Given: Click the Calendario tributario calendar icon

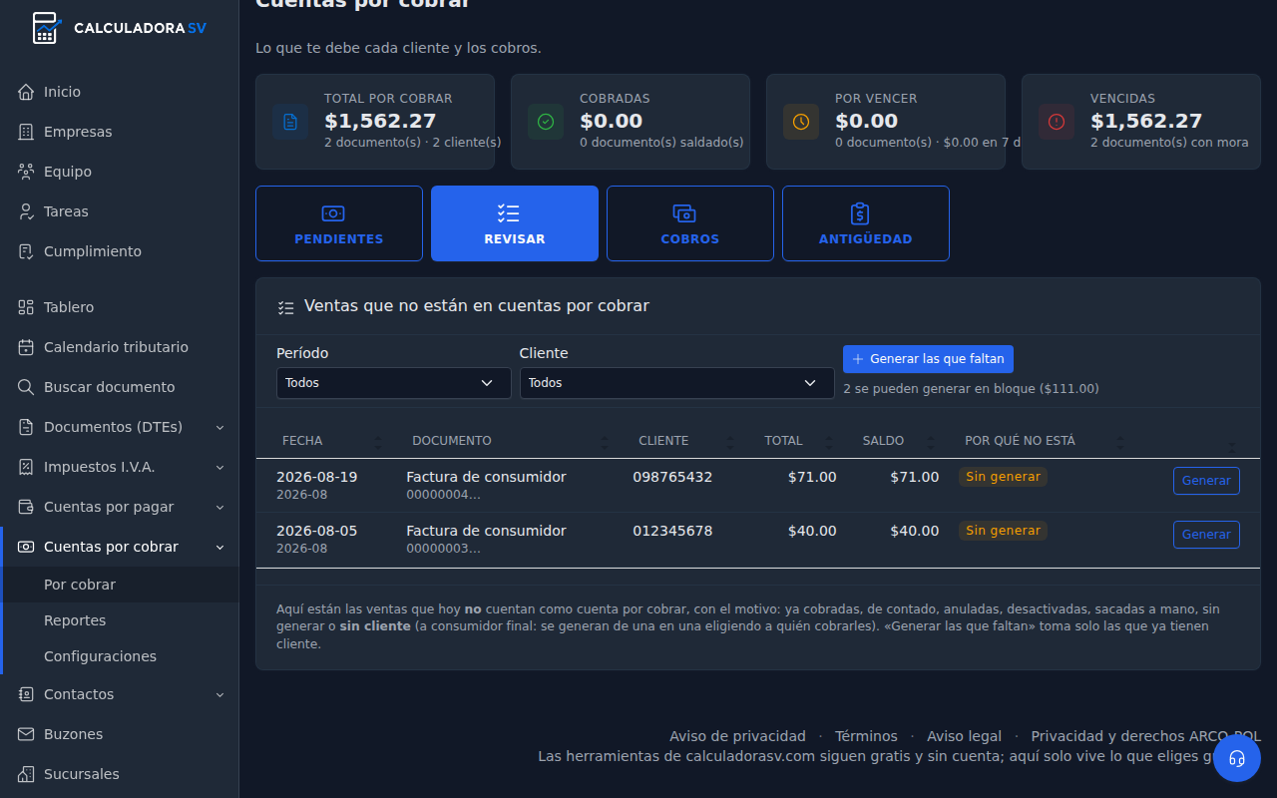Looking at the screenshot, I should 26,347.
